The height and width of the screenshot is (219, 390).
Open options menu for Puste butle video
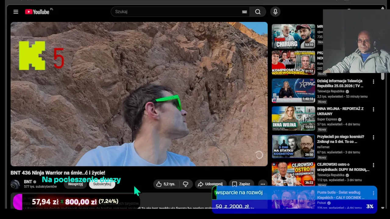pyautogui.click(x=373, y=193)
